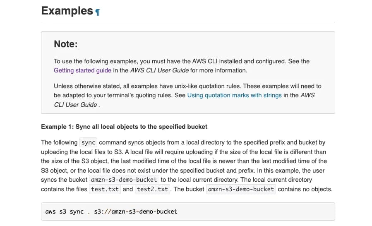Click the Example 1 bold subheading
372x226 pixels.
pos(124,127)
